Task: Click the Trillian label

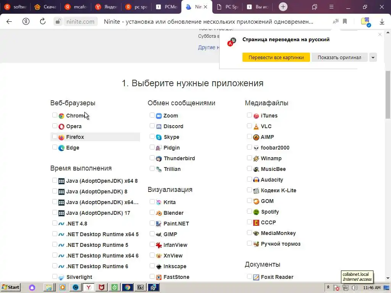Action: (172, 169)
